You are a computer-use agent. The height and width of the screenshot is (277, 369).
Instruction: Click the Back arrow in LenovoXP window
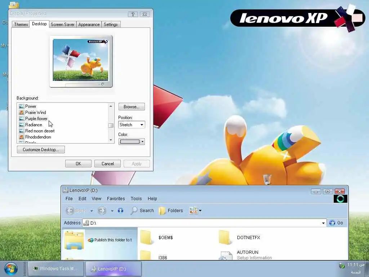click(x=70, y=211)
